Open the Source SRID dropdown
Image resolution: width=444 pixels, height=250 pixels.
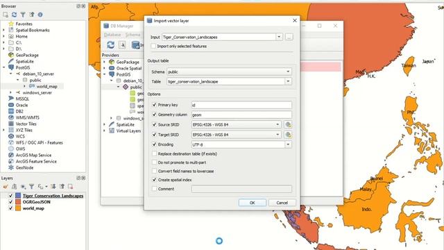click(x=277, y=124)
